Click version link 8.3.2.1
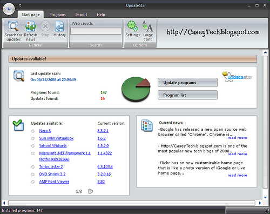 tap(103, 131)
